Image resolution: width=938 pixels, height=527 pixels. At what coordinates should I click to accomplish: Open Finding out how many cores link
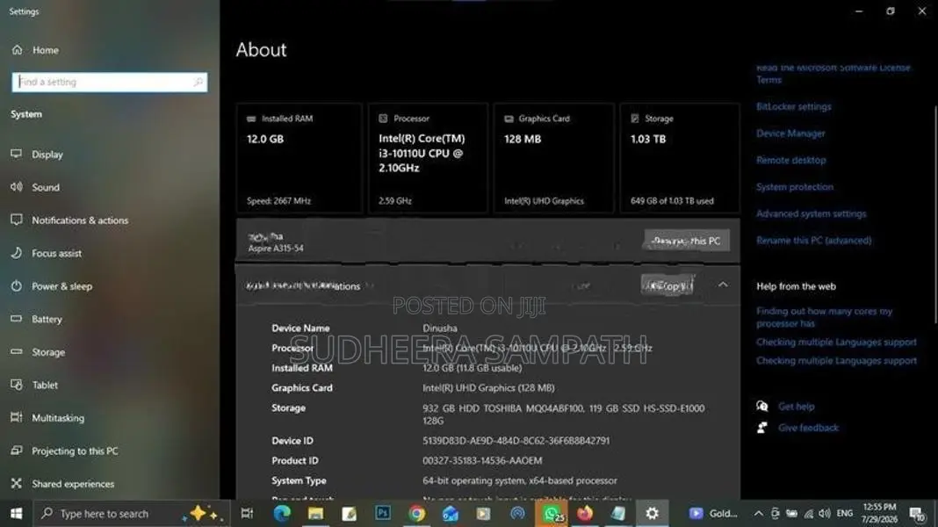[825, 317]
